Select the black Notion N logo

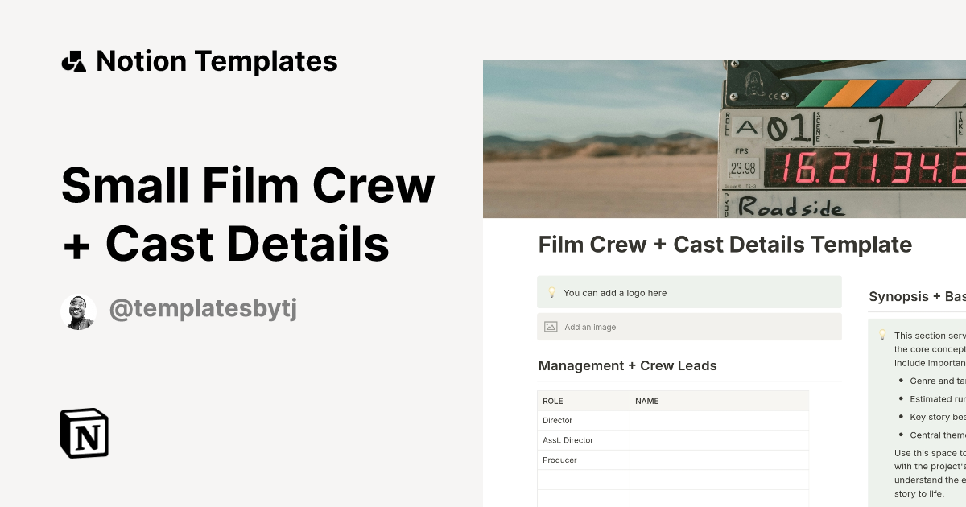(x=84, y=434)
